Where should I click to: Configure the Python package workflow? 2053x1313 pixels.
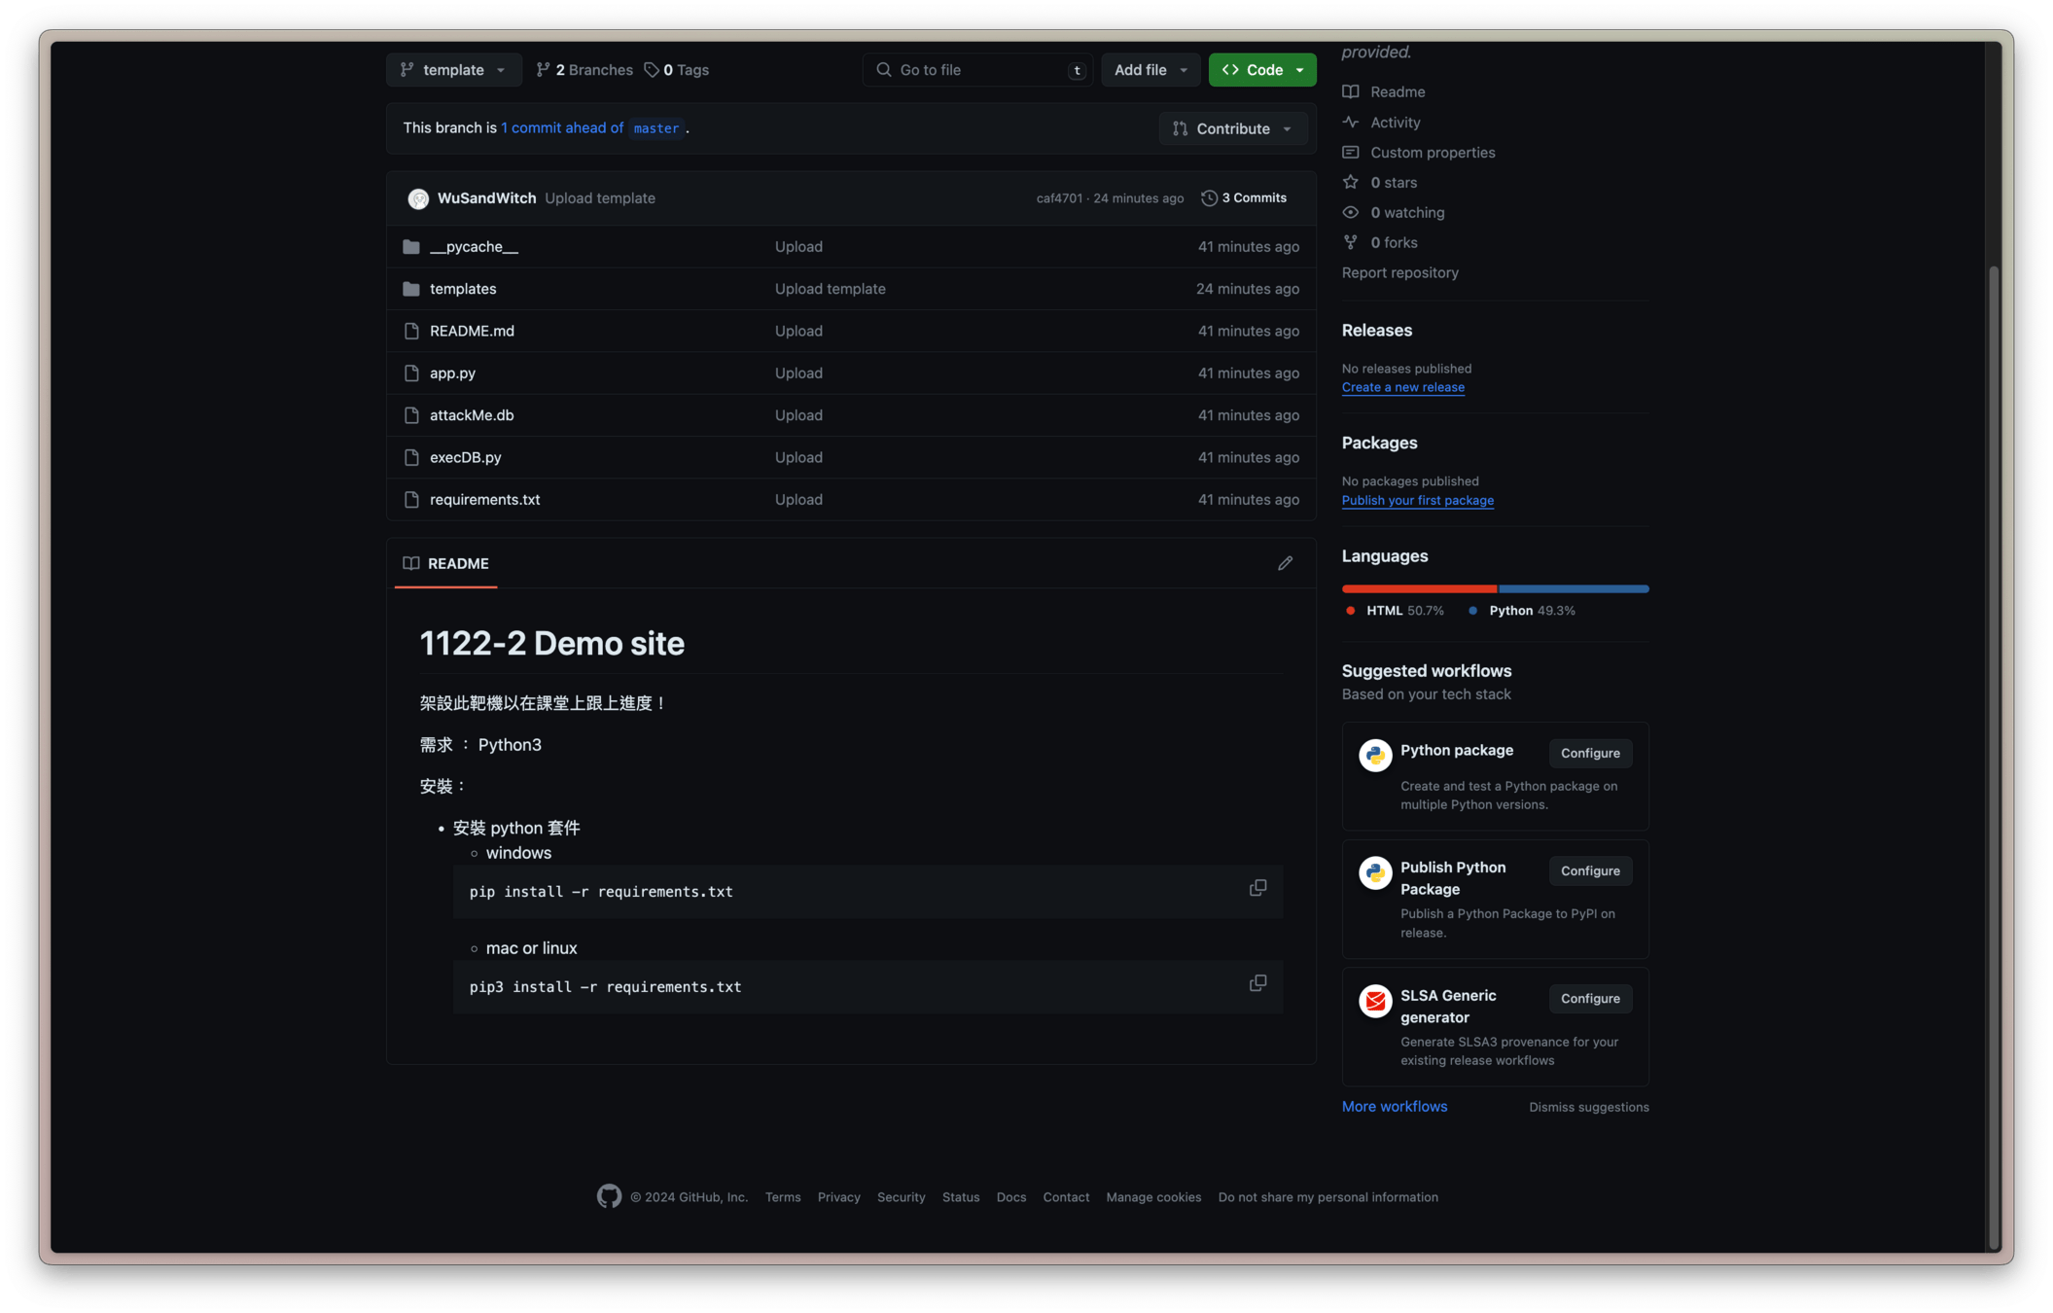(x=1590, y=753)
